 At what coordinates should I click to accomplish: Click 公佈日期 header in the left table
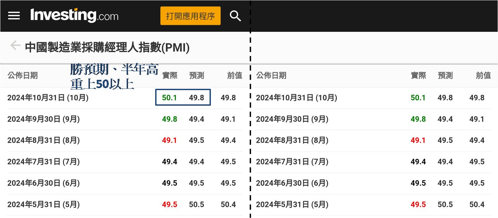coord(23,76)
